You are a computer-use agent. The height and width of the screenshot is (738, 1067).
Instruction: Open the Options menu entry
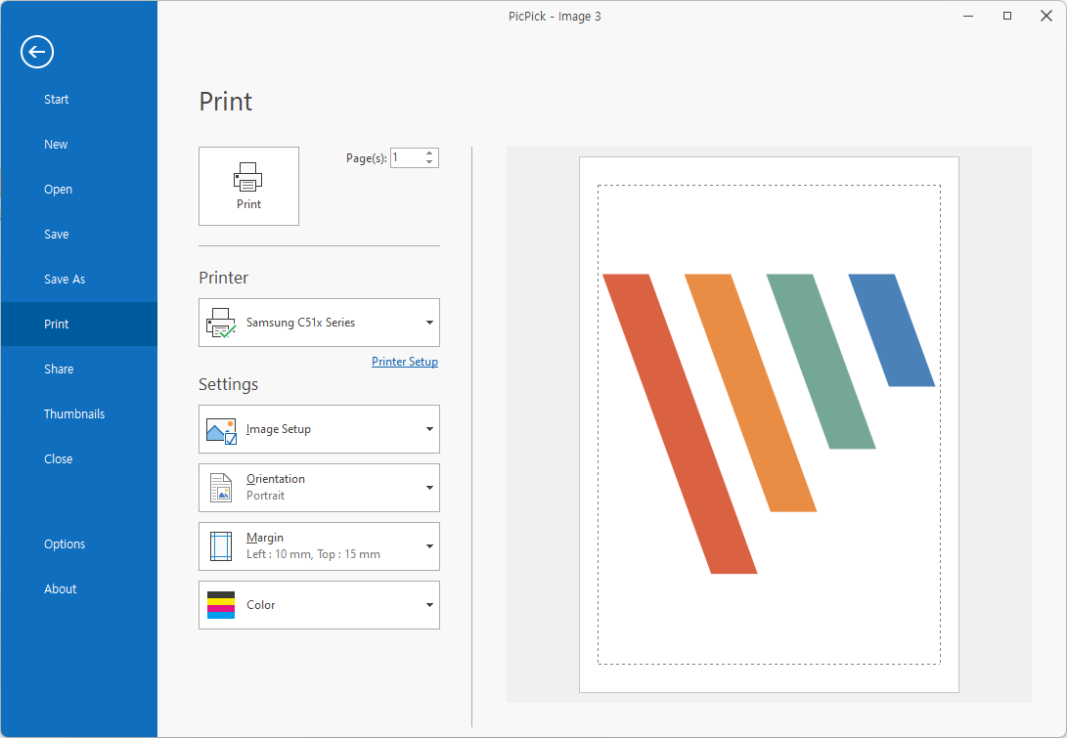click(65, 543)
